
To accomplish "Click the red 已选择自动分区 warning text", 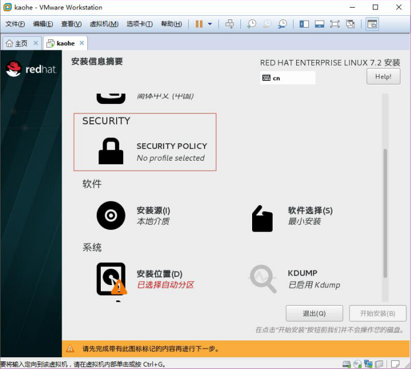I will click(165, 285).
